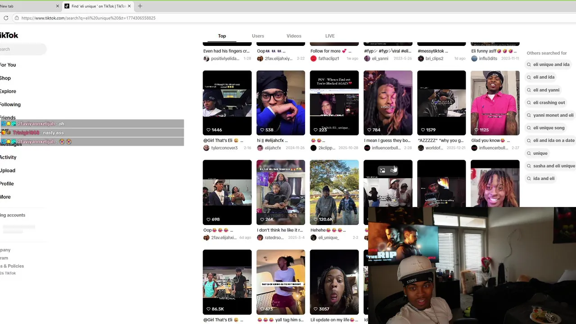
Task: Open the More menu in sidebar
Action: [5, 197]
